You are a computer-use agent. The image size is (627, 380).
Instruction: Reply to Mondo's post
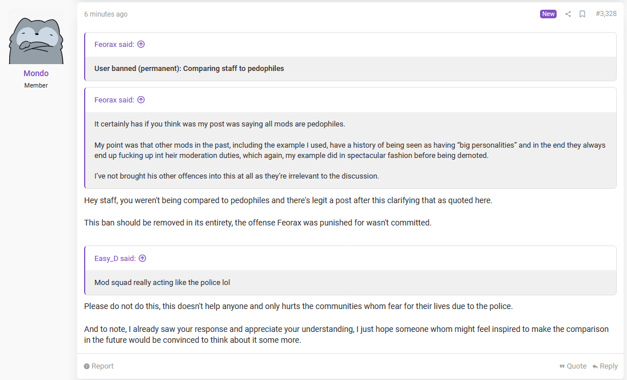[x=605, y=366]
